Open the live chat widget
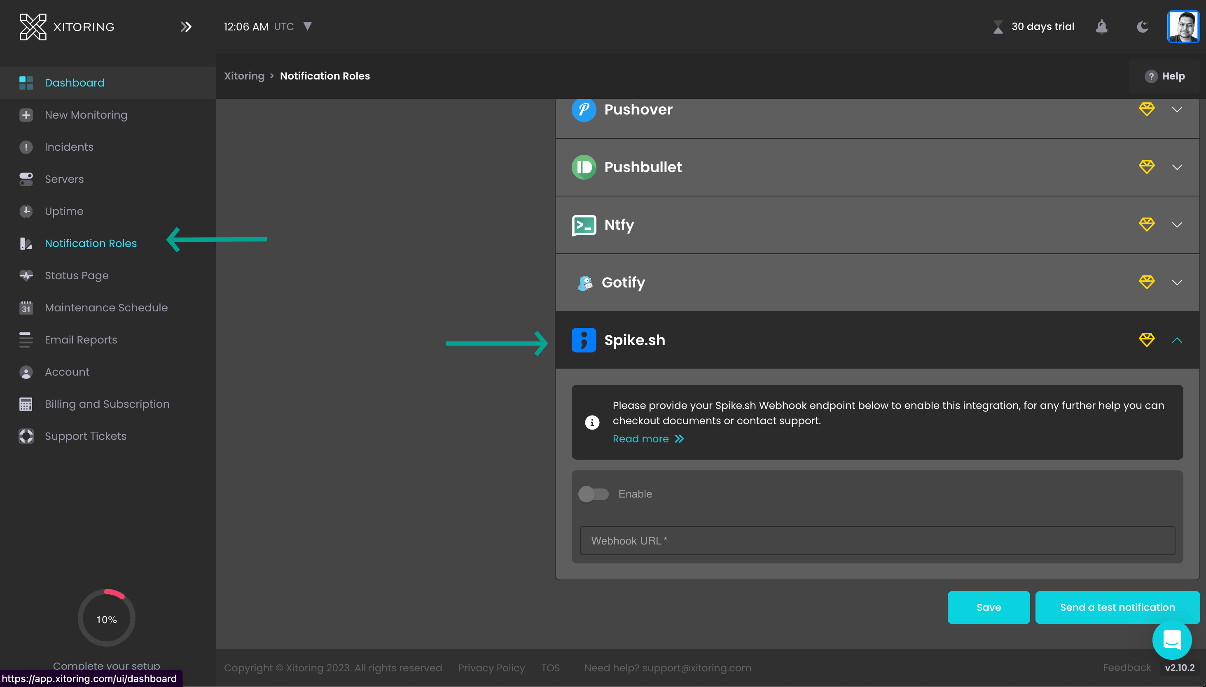This screenshot has width=1206, height=687. click(x=1171, y=640)
